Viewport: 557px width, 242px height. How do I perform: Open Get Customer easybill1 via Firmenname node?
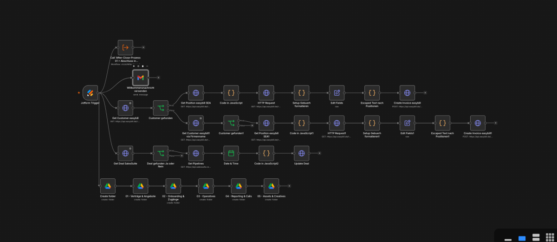tap(196, 123)
